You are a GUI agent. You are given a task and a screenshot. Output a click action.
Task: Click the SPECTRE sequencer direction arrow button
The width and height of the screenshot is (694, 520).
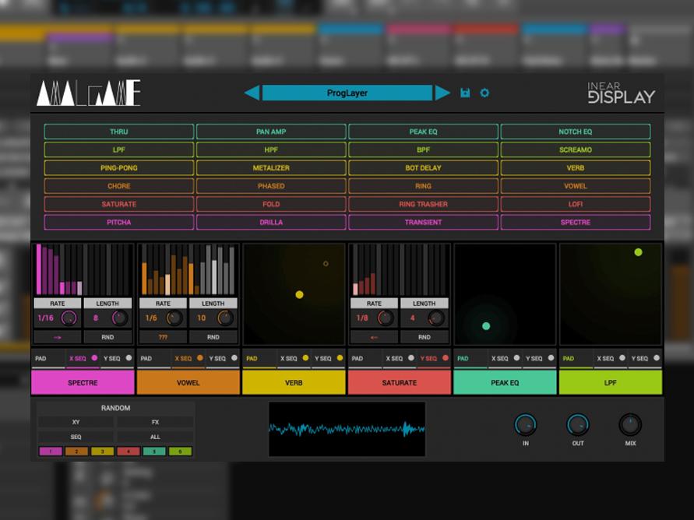coord(58,337)
